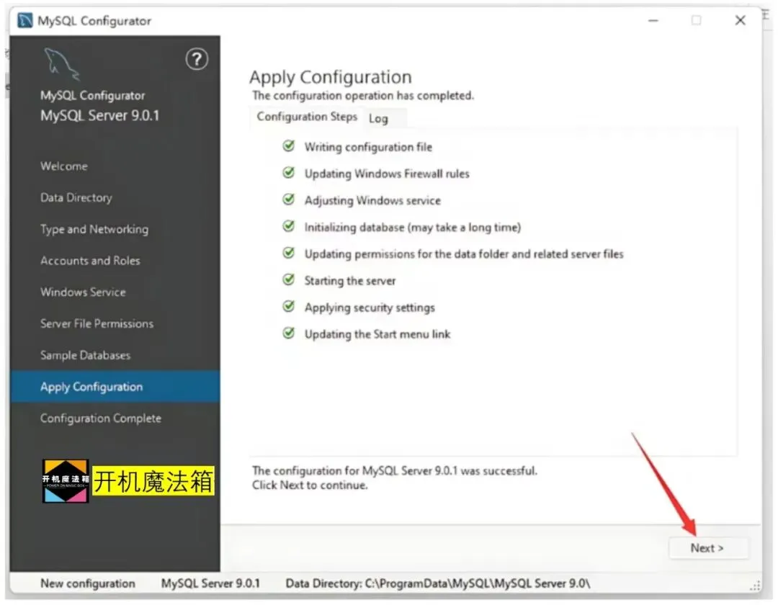The width and height of the screenshot is (778, 605).
Task: Select Sample Databases sidebar step
Action: (x=85, y=355)
